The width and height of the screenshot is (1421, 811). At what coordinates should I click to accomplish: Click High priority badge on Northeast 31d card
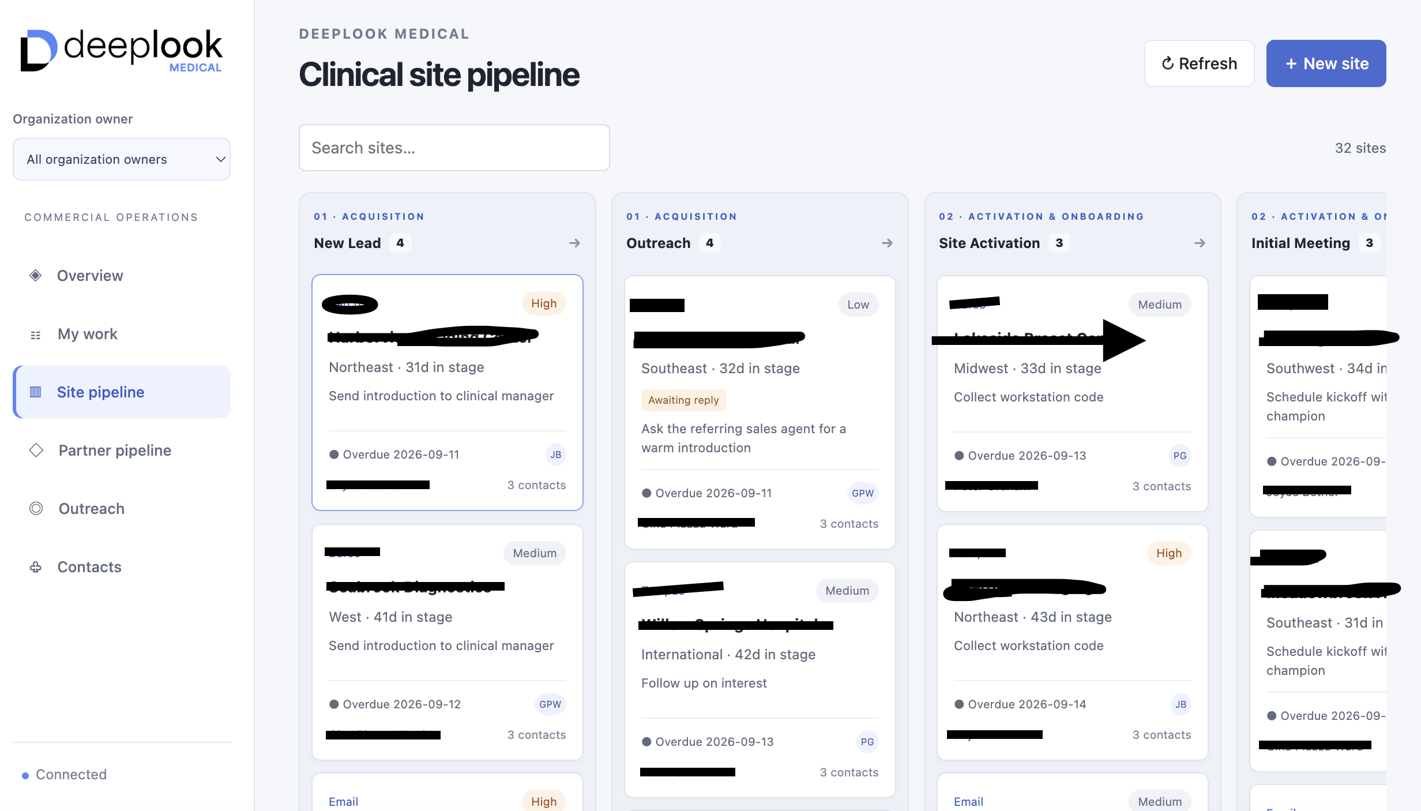(x=544, y=303)
